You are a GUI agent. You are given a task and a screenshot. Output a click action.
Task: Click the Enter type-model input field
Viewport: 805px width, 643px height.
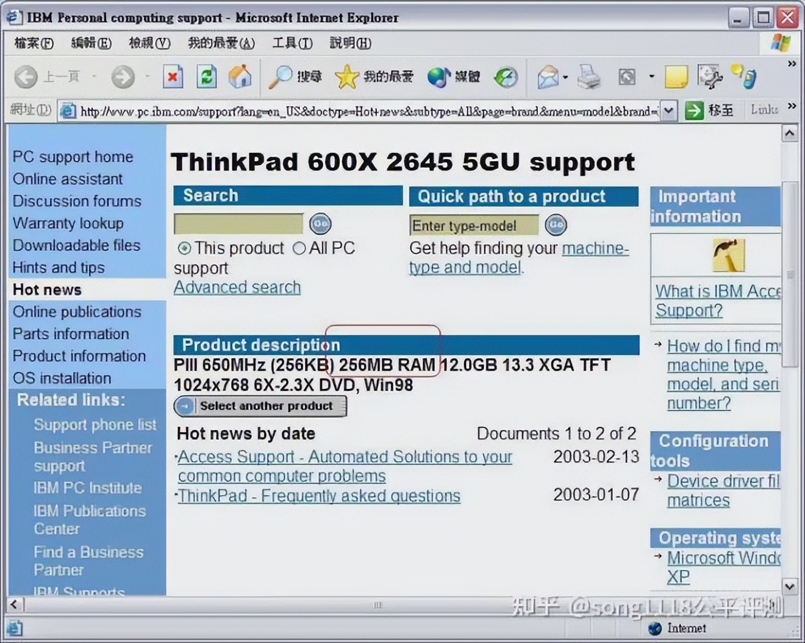[474, 226]
